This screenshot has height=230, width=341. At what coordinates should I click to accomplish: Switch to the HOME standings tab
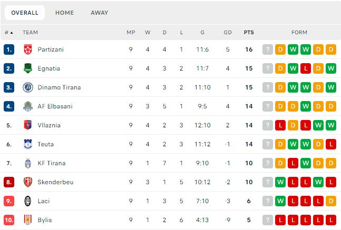pos(64,13)
